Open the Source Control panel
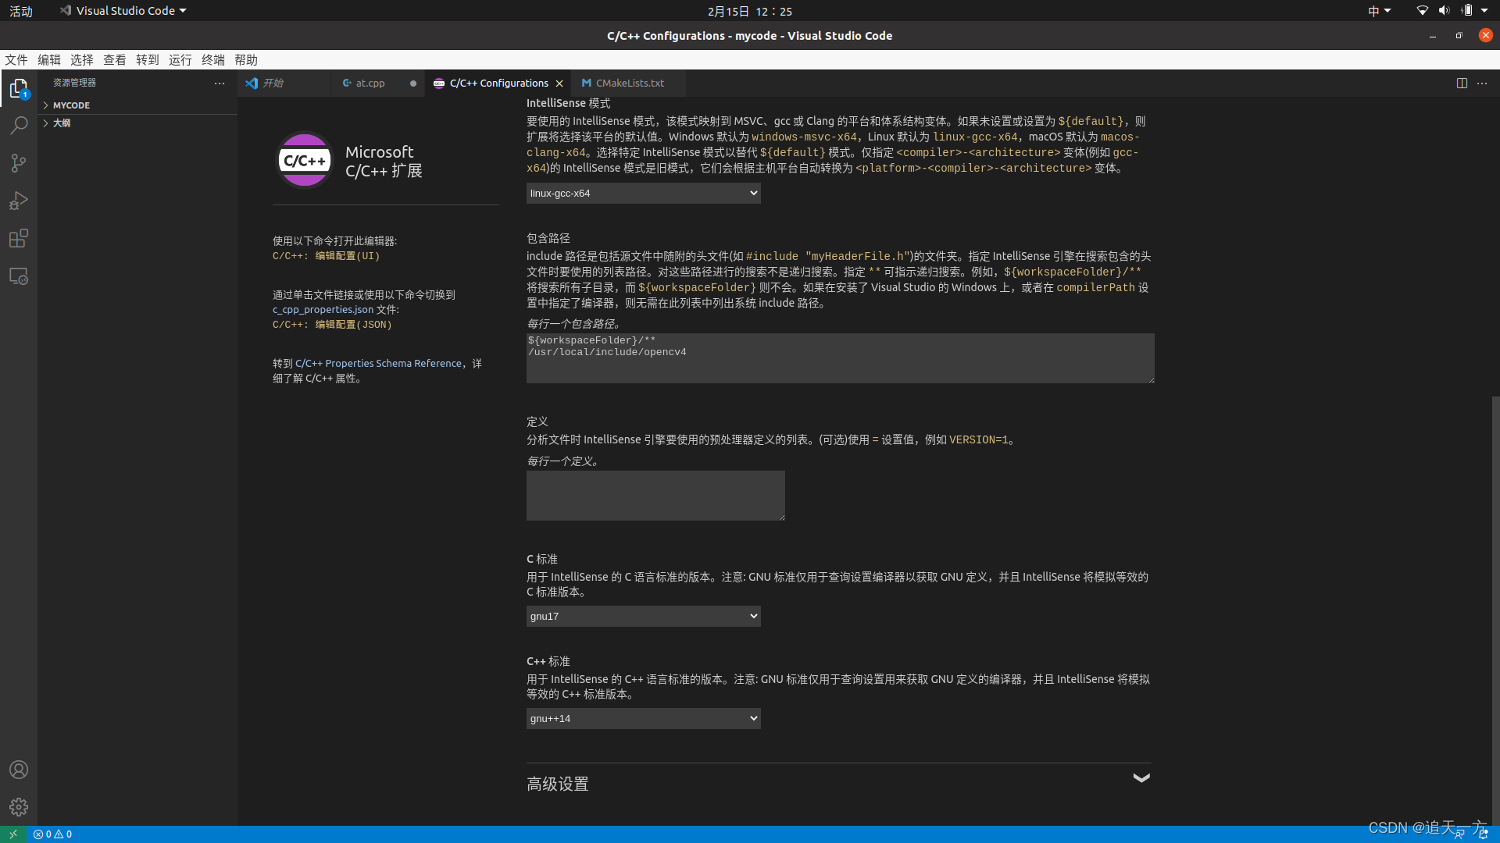 point(18,162)
